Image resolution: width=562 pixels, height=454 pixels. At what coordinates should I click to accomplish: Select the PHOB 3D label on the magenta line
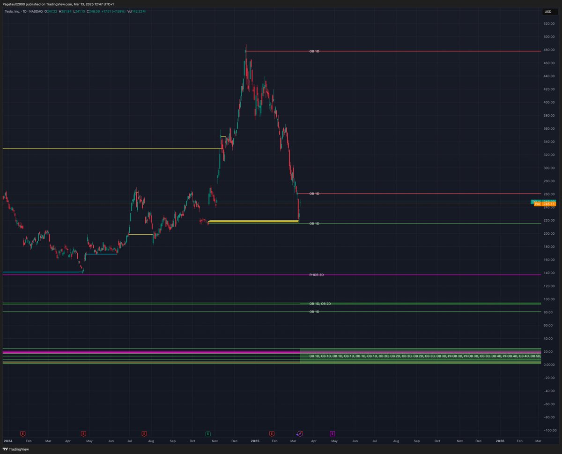(316, 275)
